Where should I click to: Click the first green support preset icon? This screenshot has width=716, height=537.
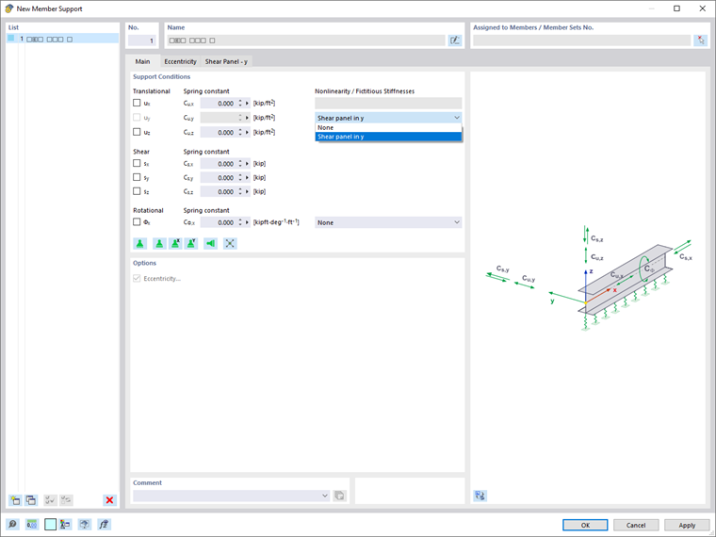pyautogui.click(x=139, y=243)
